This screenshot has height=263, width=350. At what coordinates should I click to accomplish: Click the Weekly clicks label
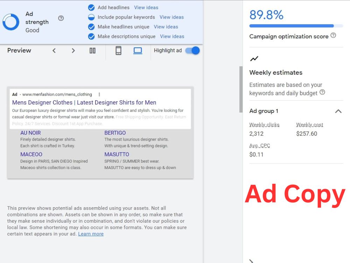[264, 125]
